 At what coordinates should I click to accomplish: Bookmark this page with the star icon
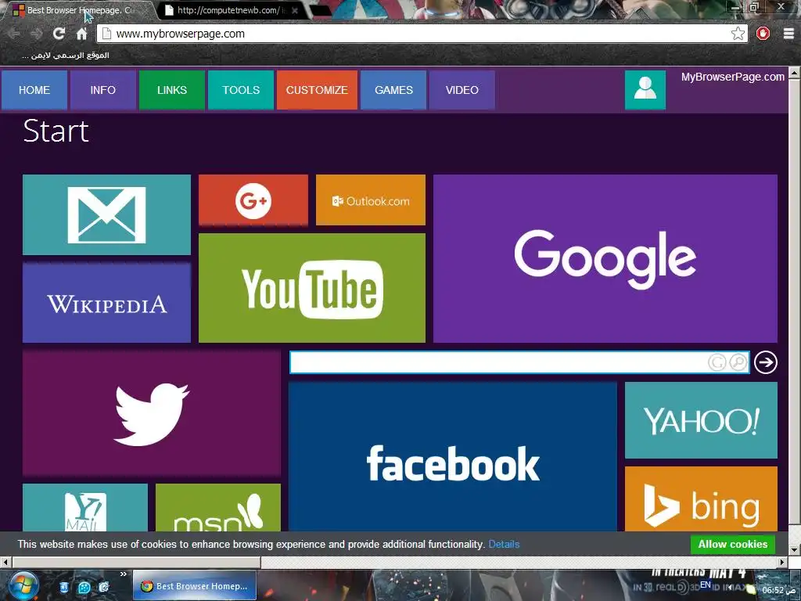738,34
